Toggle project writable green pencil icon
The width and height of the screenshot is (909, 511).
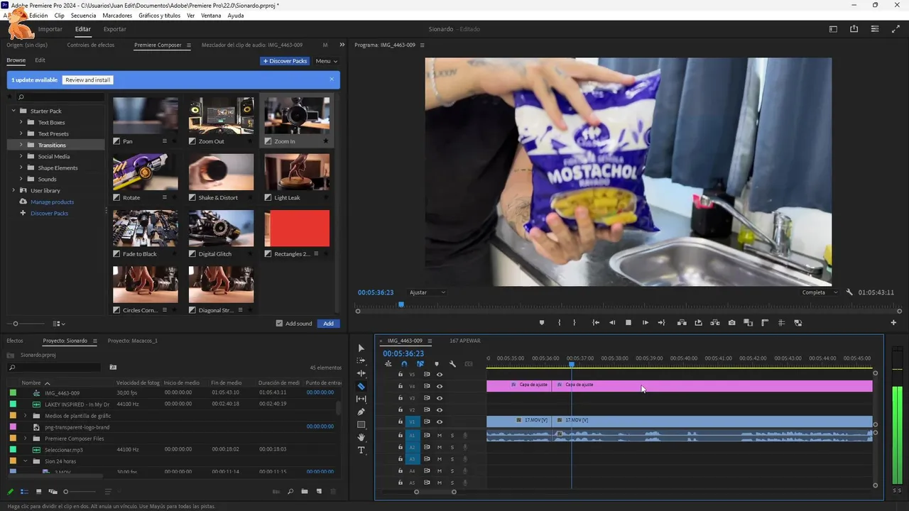pos(10,491)
